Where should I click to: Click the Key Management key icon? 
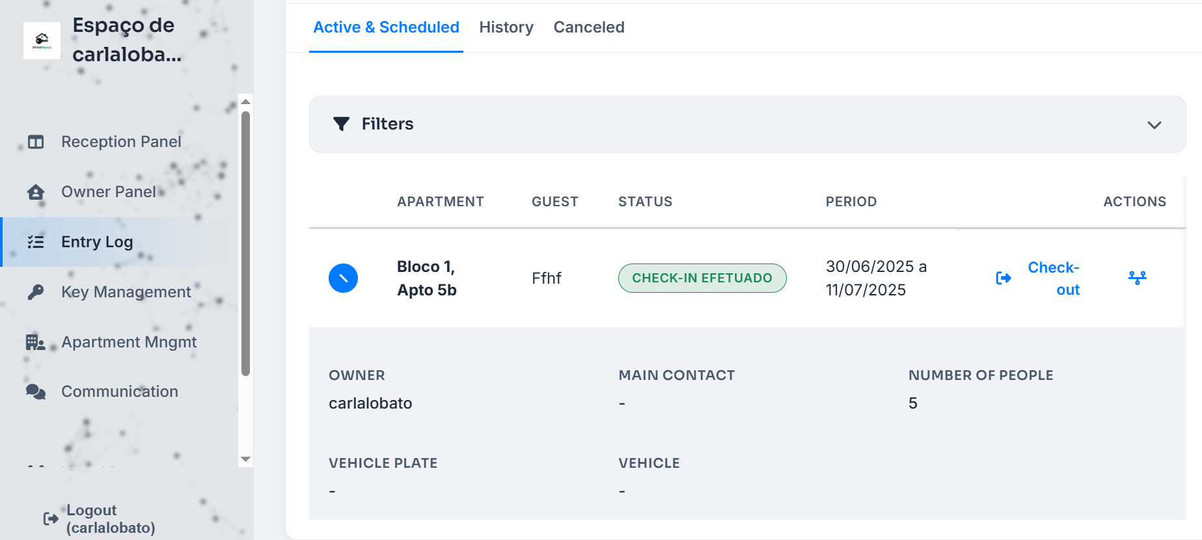point(36,292)
